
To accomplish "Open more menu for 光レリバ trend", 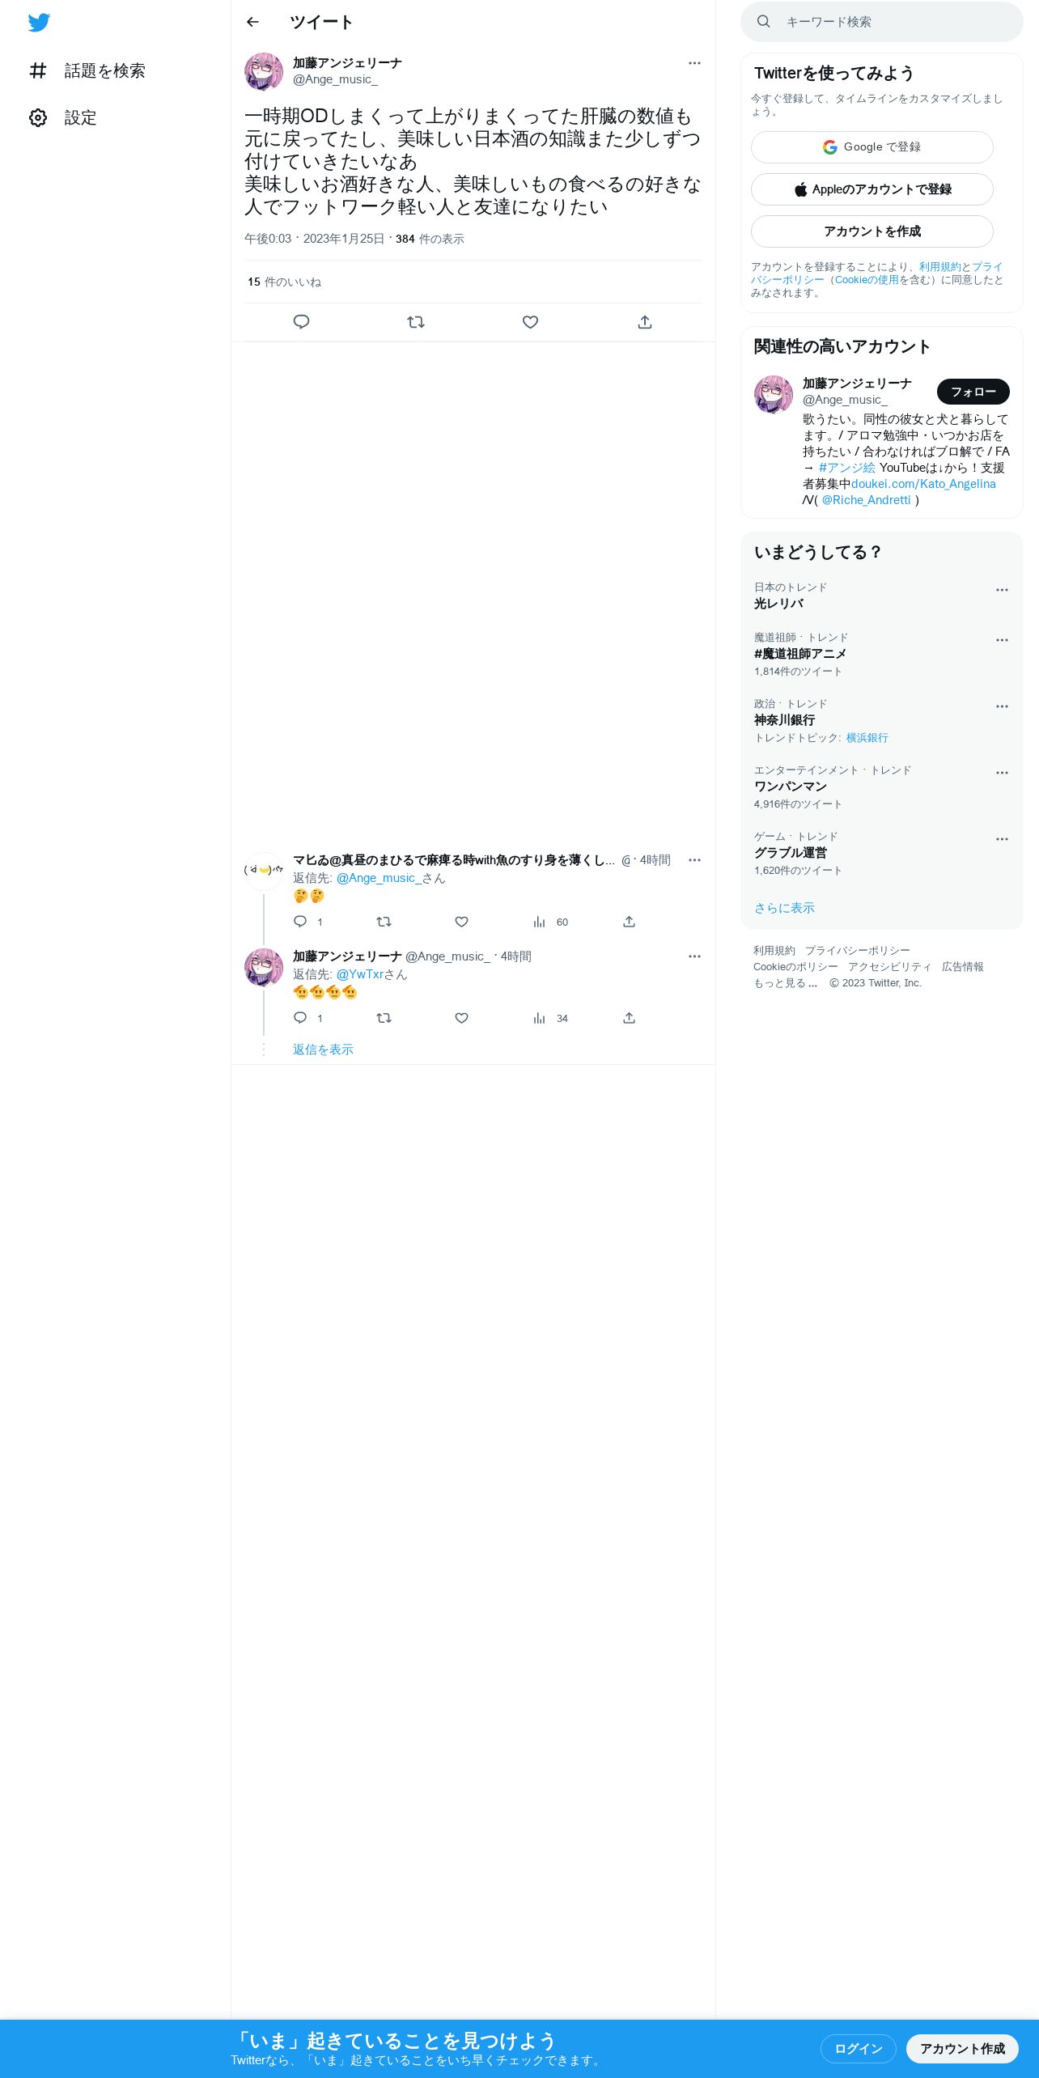I will (x=1002, y=590).
